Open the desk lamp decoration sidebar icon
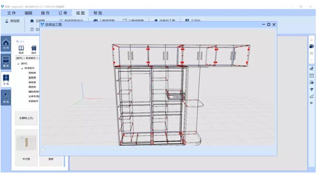Screen dimensions: 317x174 6,97
